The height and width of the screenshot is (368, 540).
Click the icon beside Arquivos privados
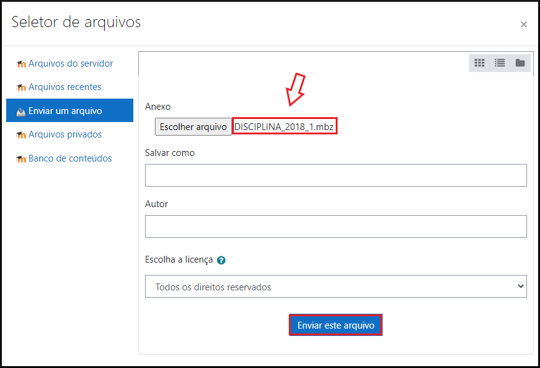21,135
